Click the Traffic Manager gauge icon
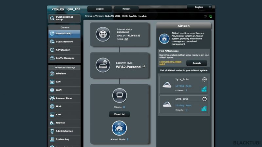The width and height of the screenshot is (262, 147). pos(52,58)
